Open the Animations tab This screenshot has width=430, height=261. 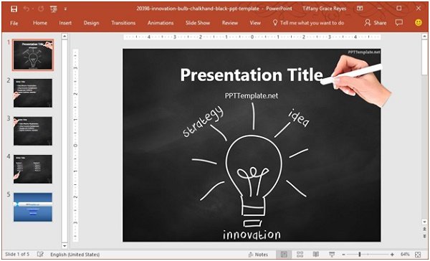point(161,23)
